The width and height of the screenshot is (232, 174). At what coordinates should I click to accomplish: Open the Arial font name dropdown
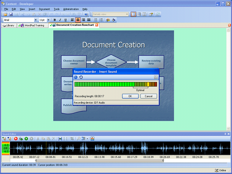(36, 20)
